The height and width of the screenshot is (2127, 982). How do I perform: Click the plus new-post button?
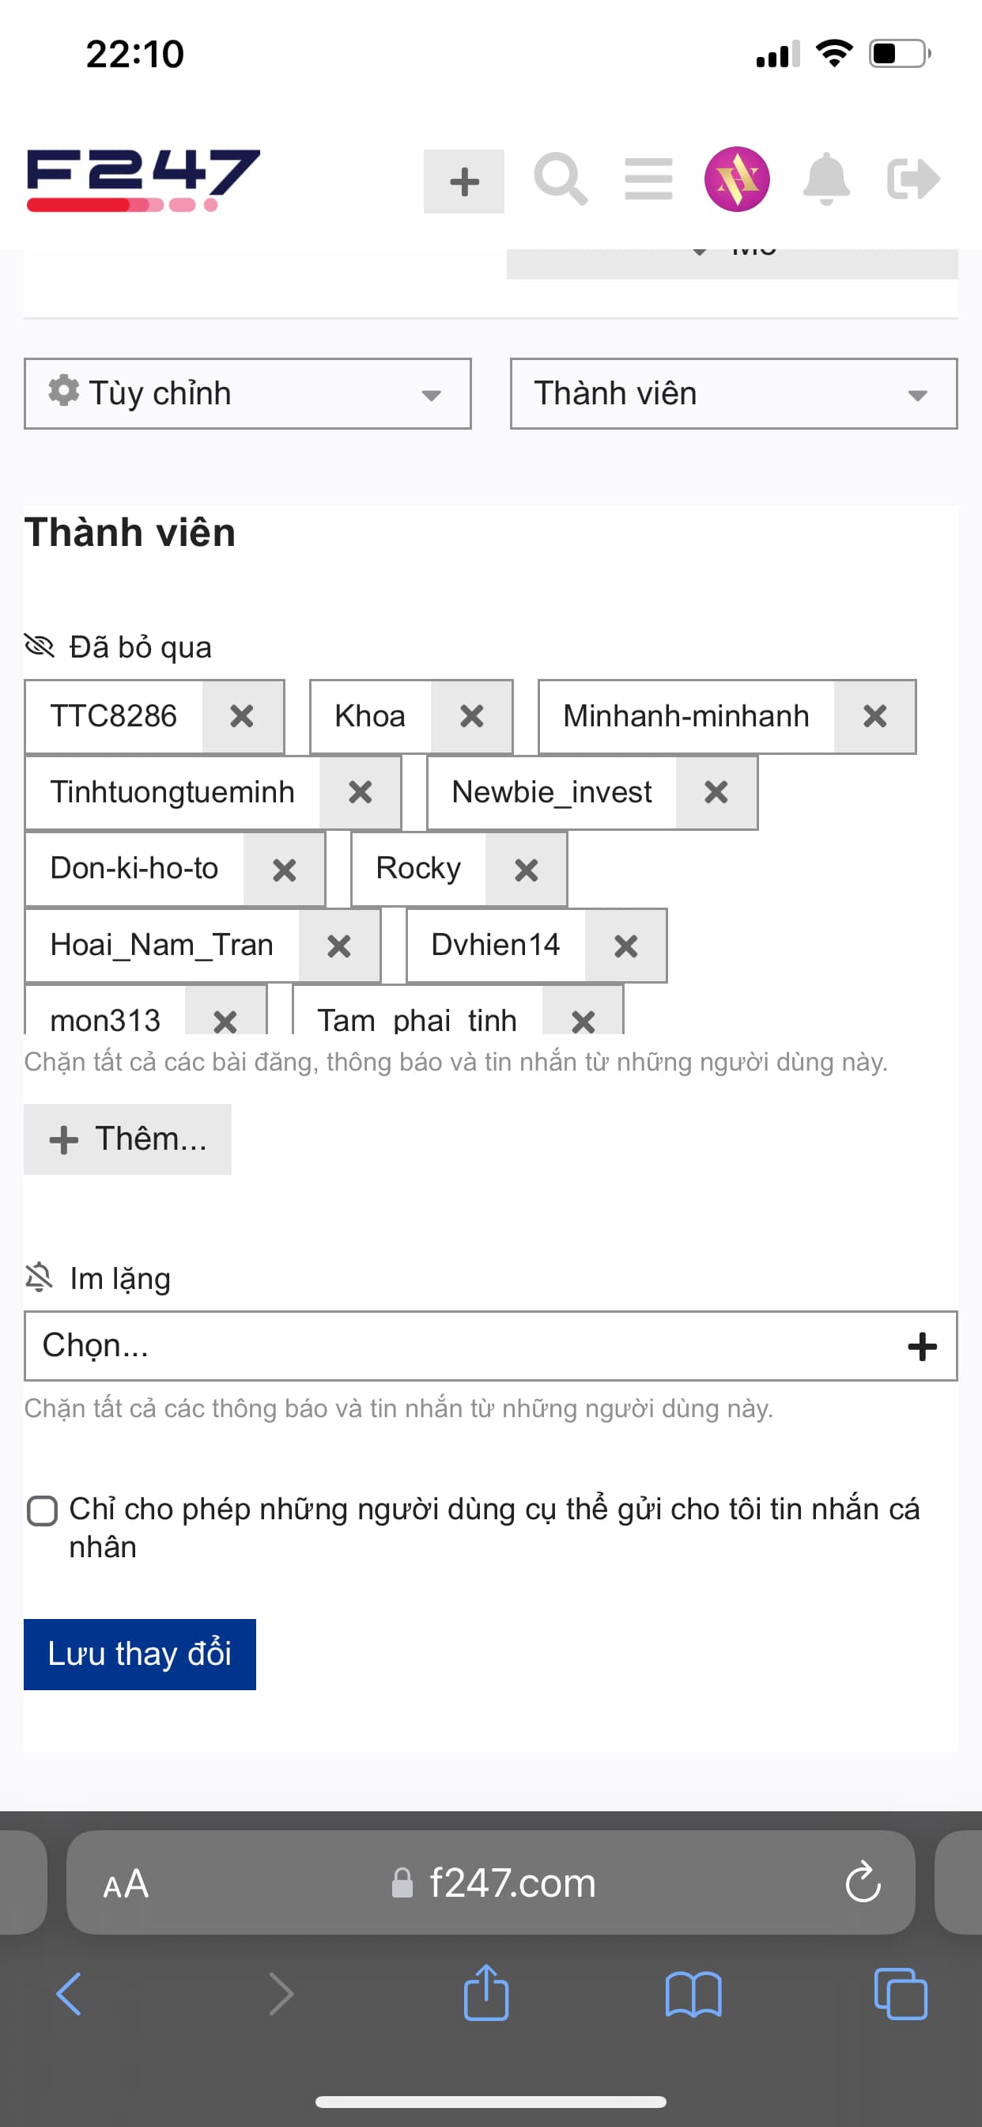tap(464, 182)
